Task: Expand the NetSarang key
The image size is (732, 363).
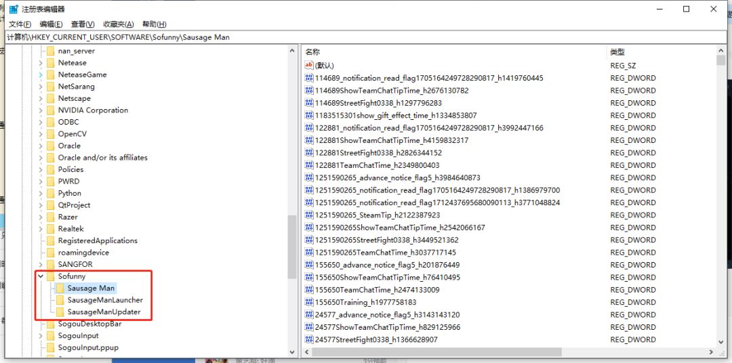Action: (41, 86)
